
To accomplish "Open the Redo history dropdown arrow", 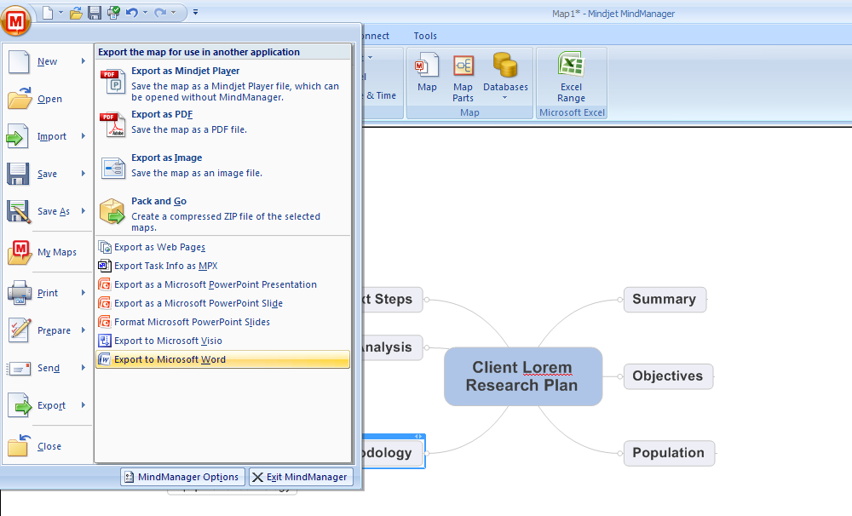I will pos(173,13).
